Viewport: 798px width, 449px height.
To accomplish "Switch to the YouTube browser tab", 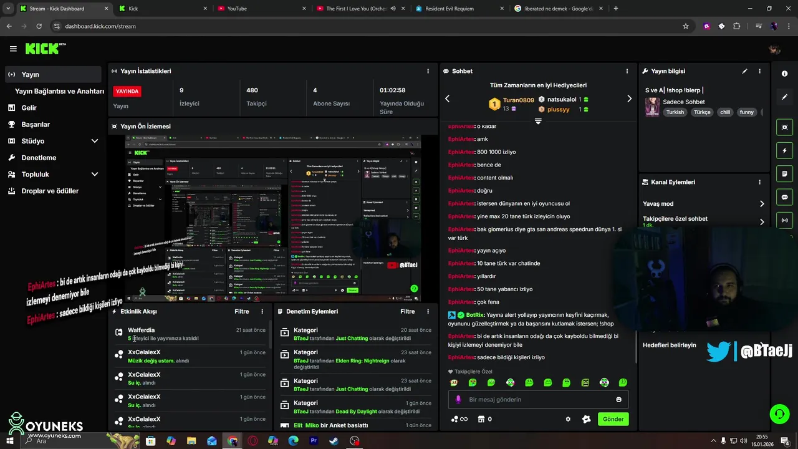I will (262, 9).
